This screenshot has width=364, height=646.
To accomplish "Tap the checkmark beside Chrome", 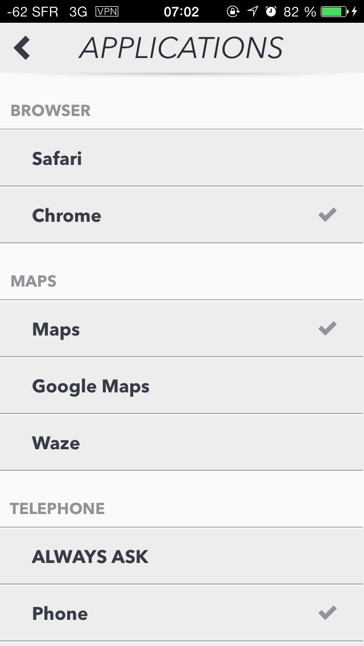I will 327,214.
